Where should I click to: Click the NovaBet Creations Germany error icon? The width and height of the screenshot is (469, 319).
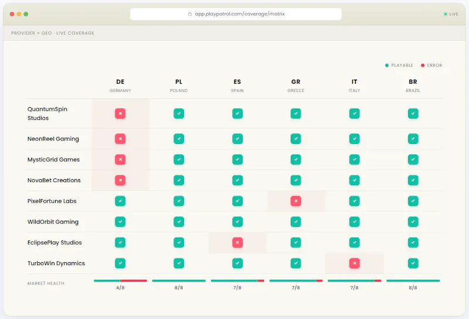tap(120, 180)
